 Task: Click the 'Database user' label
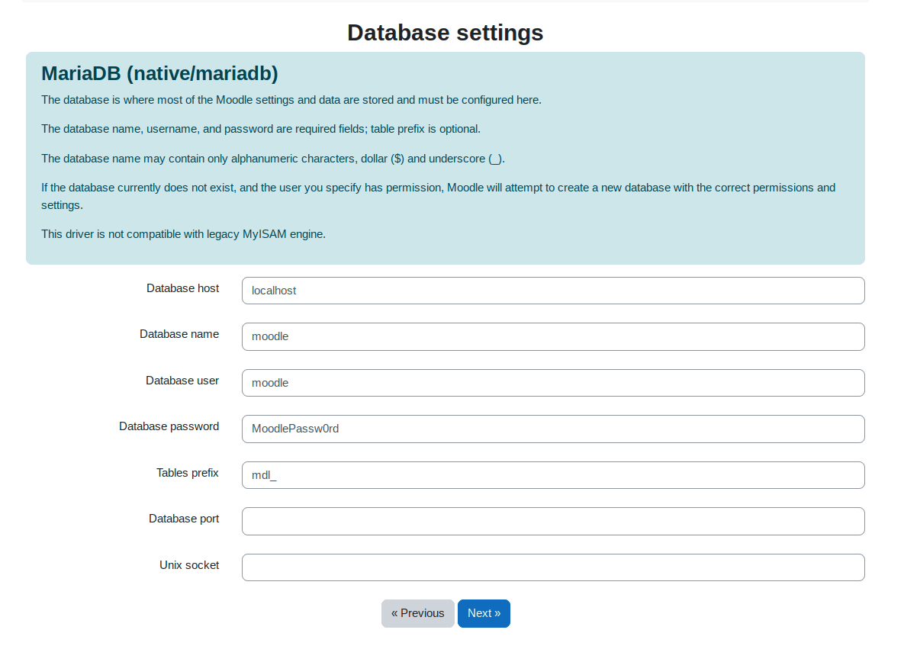(x=182, y=381)
